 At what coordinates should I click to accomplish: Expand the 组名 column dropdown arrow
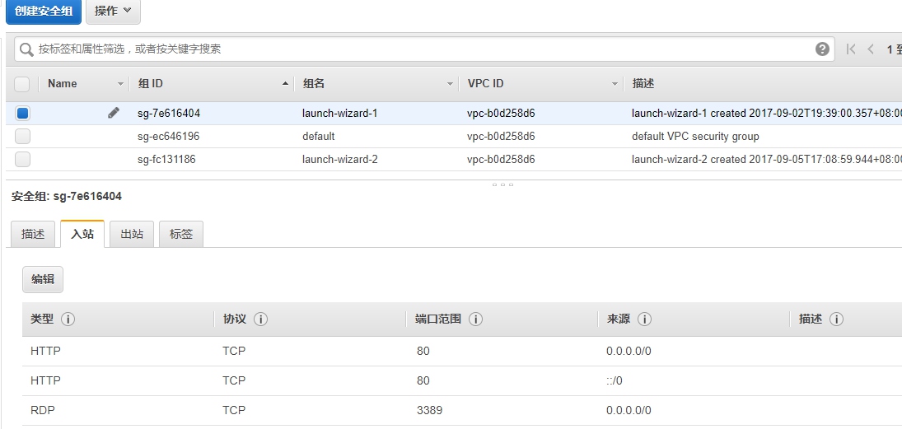point(451,84)
